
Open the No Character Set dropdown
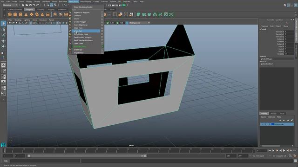(279, 156)
